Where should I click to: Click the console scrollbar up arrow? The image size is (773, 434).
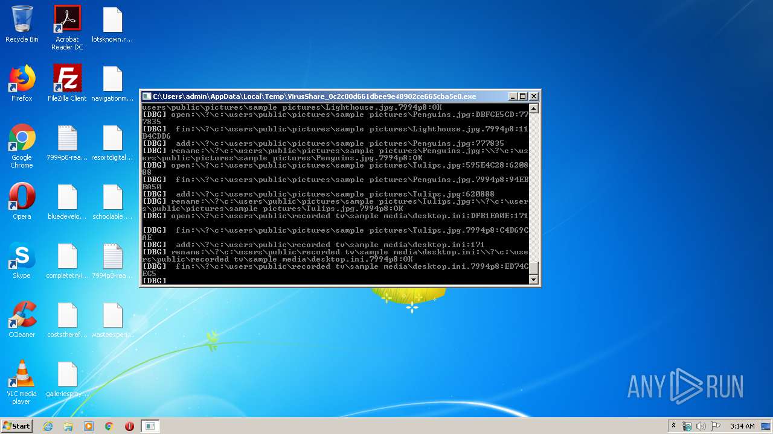[533, 108]
